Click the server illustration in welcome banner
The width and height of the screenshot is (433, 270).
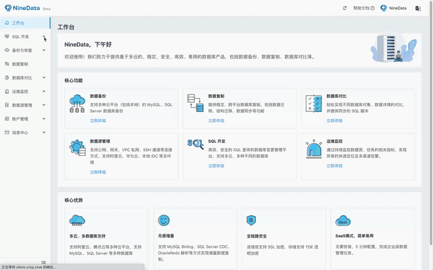(394, 48)
